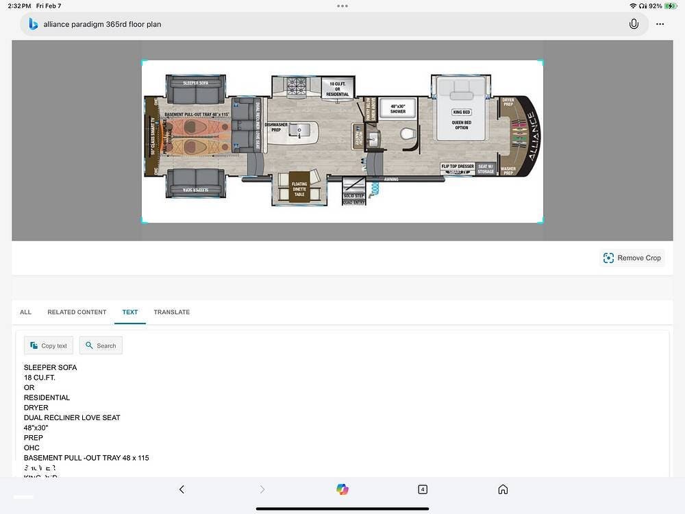Select the TEXT tab

click(x=130, y=312)
